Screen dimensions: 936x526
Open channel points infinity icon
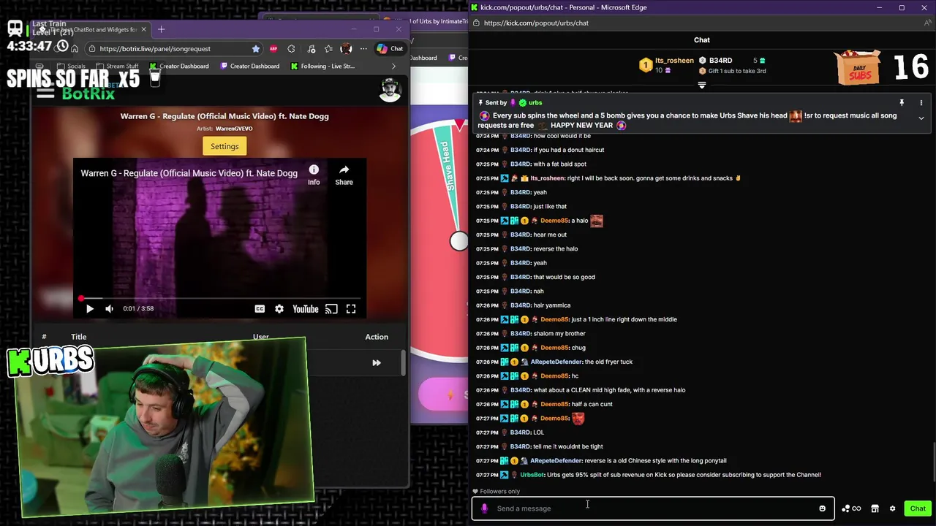pos(856,508)
